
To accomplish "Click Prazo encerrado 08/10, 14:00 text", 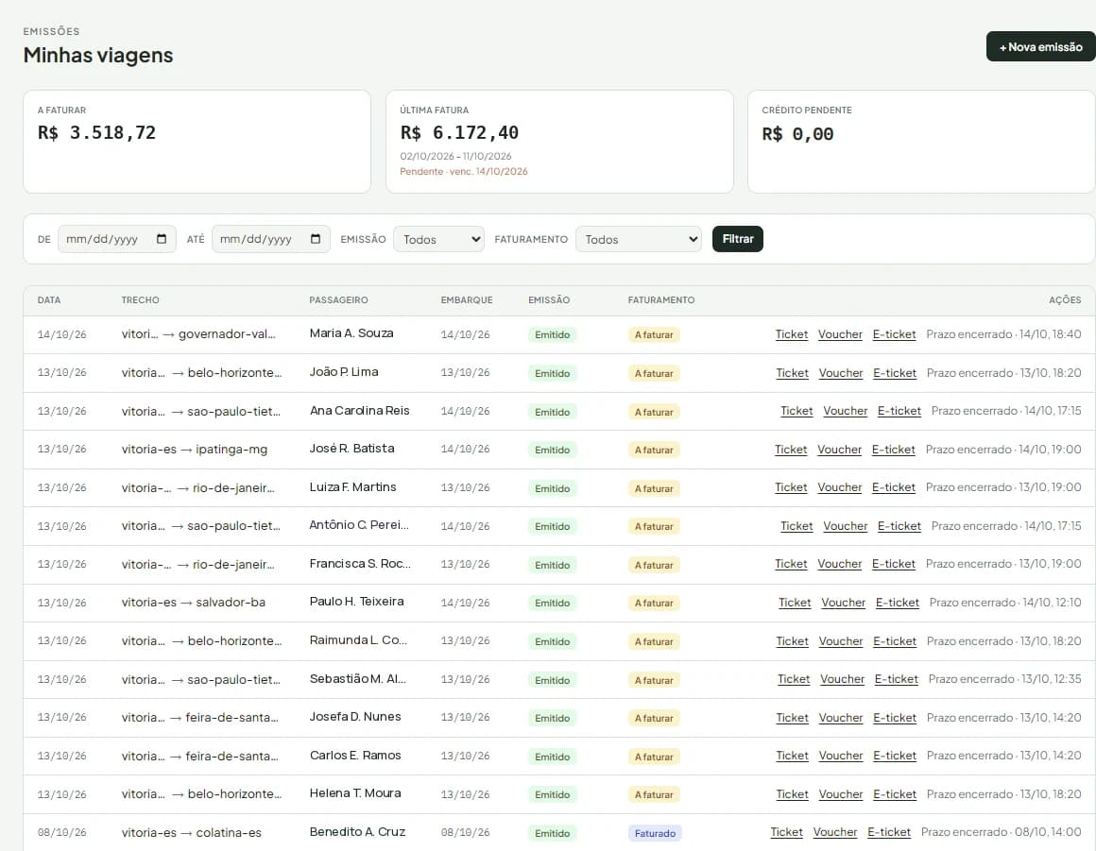I will pos(1001,832).
